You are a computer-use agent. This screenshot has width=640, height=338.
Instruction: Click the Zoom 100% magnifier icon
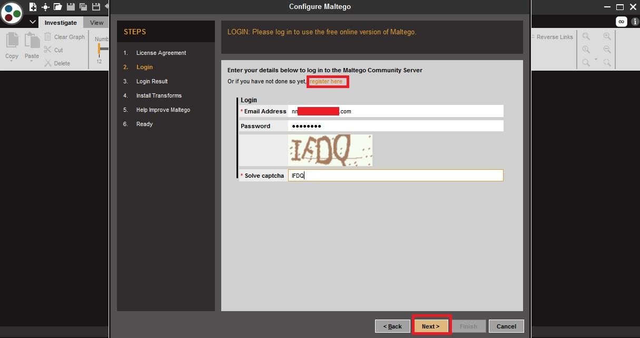[x=586, y=50]
